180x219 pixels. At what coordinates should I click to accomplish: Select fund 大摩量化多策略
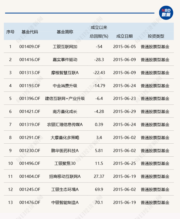65,137
